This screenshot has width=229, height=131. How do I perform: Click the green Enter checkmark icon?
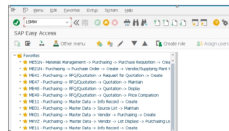(x=16, y=23)
